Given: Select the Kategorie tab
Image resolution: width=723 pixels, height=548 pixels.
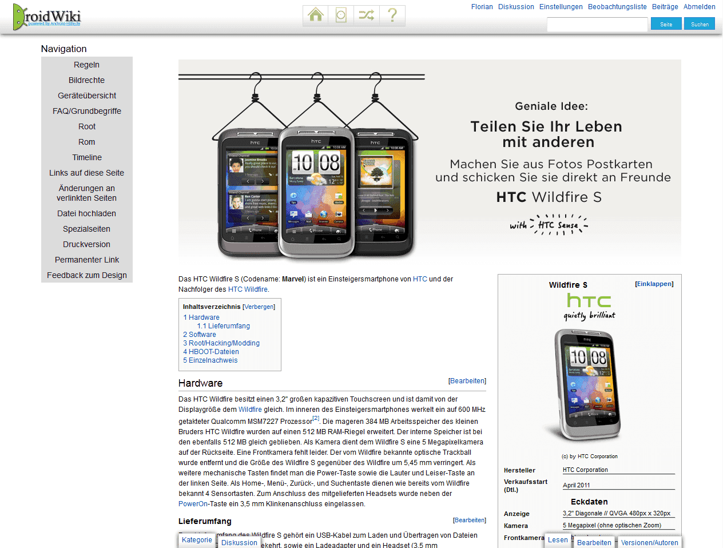Looking at the screenshot, I should [197, 540].
